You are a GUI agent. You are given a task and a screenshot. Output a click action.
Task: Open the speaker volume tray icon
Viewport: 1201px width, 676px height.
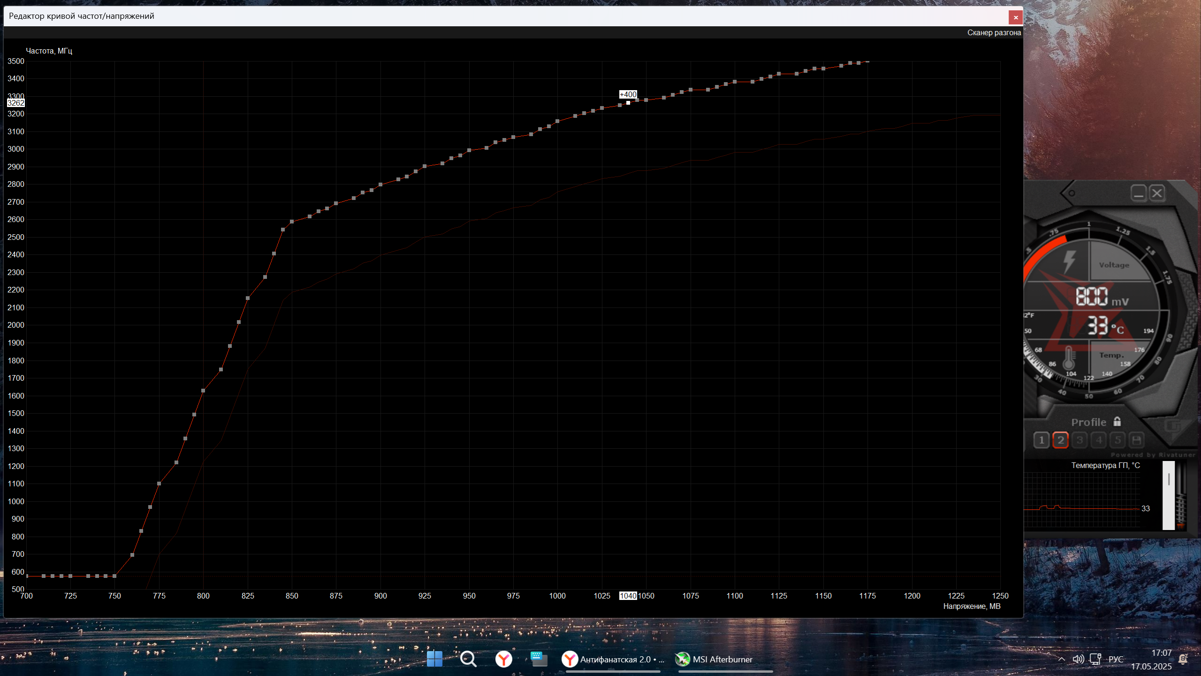(x=1078, y=659)
